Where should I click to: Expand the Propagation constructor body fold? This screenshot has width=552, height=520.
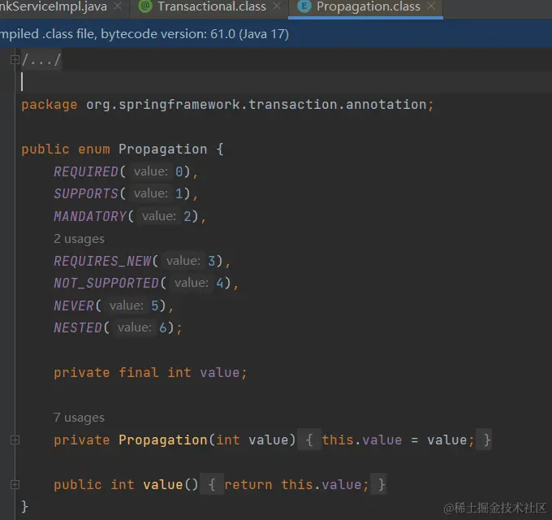[x=15, y=440]
